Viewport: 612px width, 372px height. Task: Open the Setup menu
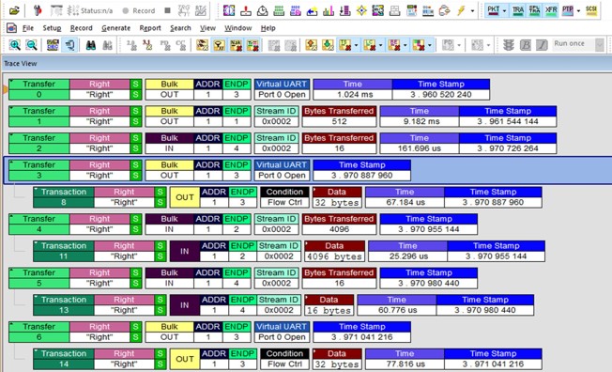[52, 28]
